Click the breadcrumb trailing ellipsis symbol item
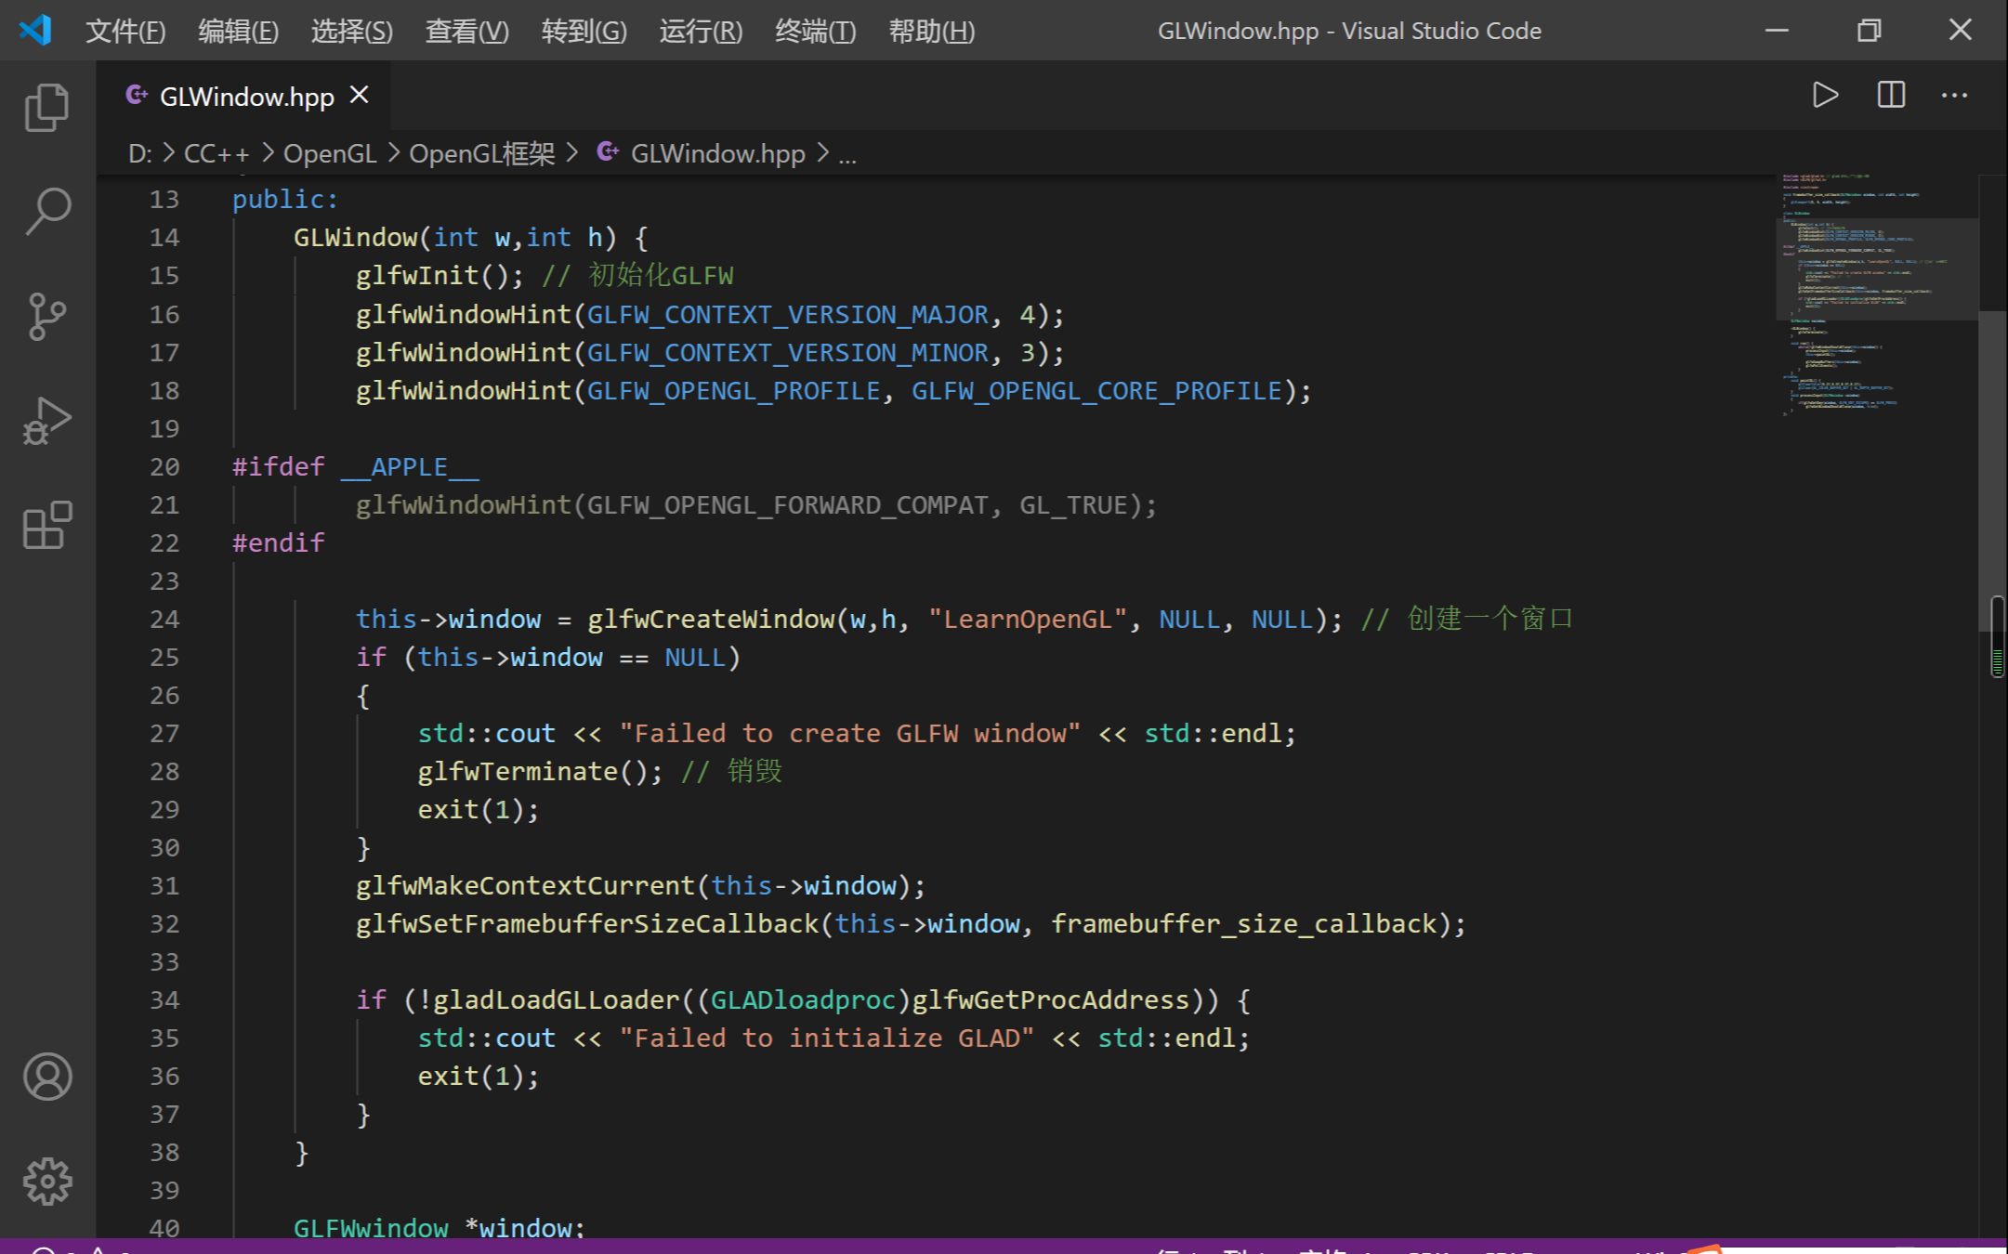This screenshot has width=2008, height=1254. pyautogui.click(x=847, y=153)
